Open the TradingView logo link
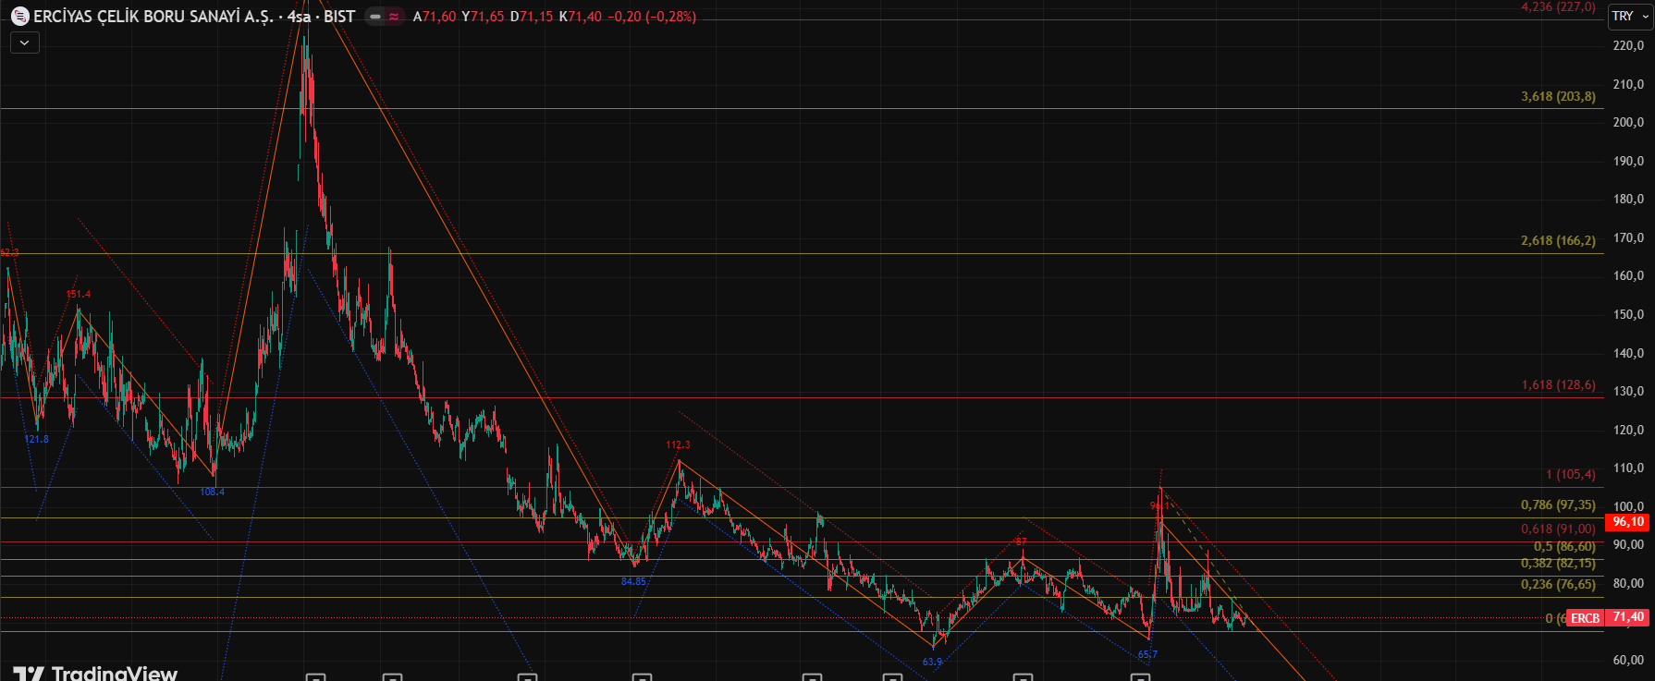 [95, 673]
